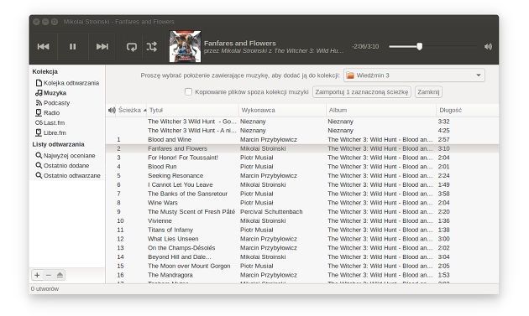Open Kolejka odtwarzania in sidebar

click(67, 83)
